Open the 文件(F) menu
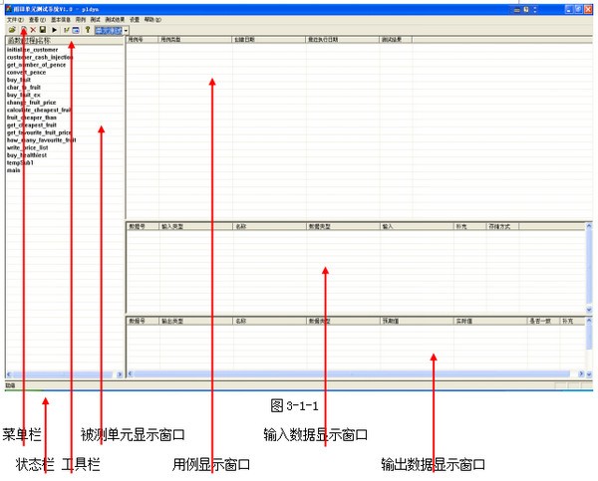Image resolution: width=598 pixels, height=481 pixels. [14, 19]
